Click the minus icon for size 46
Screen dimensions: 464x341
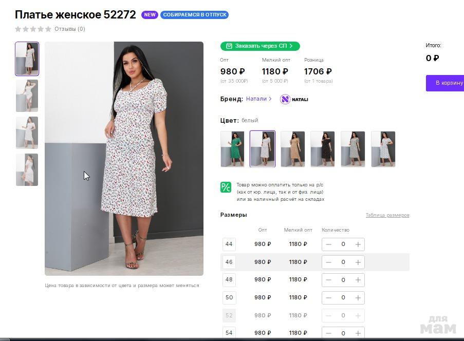(x=329, y=262)
